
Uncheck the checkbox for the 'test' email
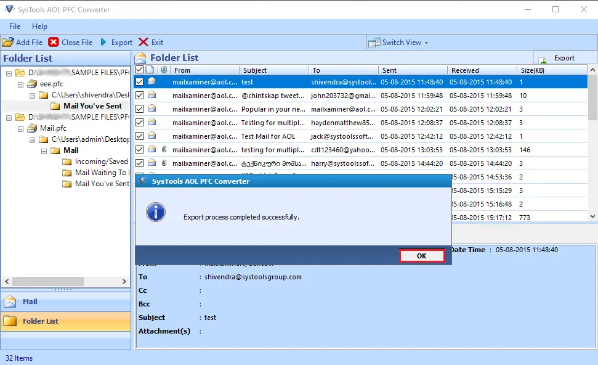(x=140, y=82)
